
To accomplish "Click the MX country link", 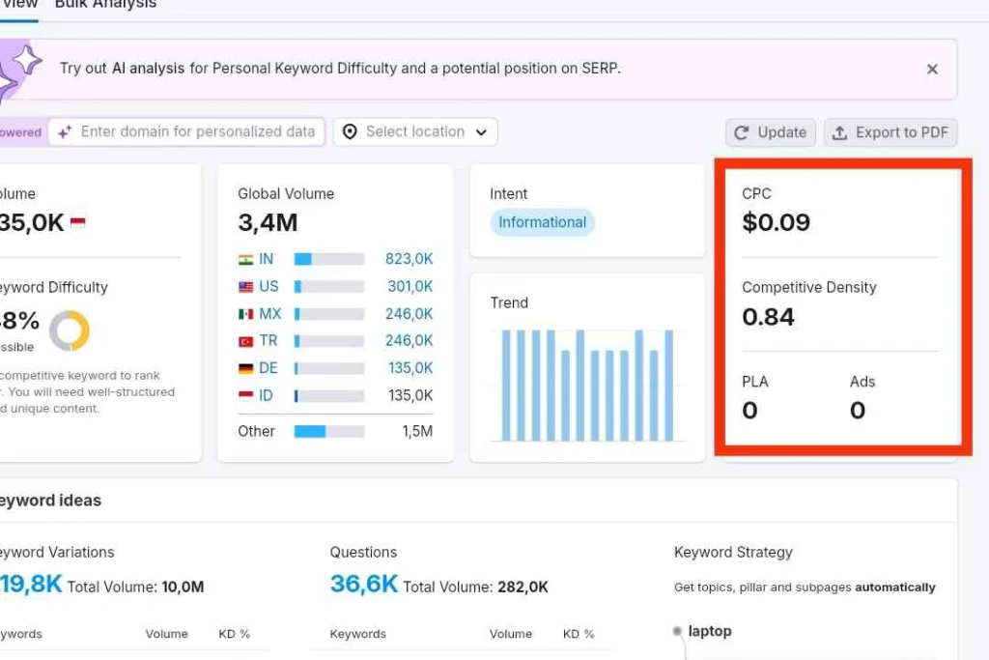I will 270,314.
